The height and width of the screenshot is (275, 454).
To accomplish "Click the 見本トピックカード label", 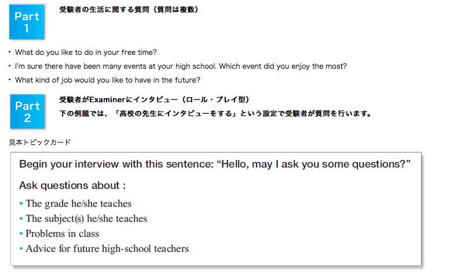I will coord(39,142).
